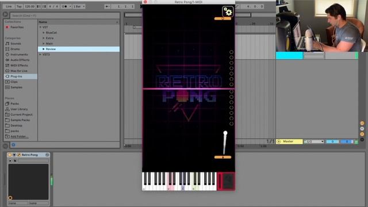Toggle the dark bottom section button beside the Master track
The height and width of the screenshot is (207, 368).
(x=362, y=139)
